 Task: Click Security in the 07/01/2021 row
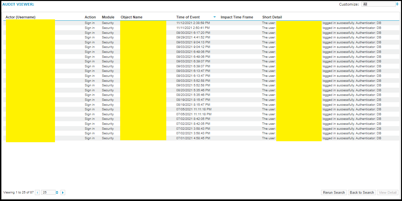pyautogui.click(x=108, y=138)
